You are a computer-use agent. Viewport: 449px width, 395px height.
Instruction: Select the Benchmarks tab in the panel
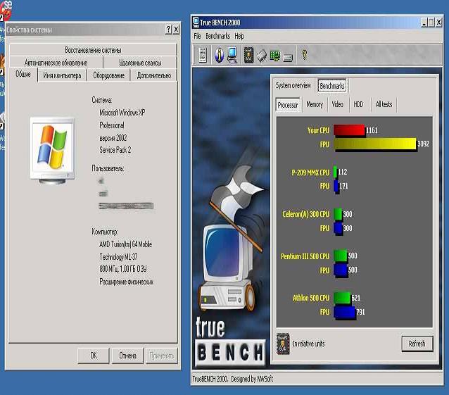pos(332,86)
